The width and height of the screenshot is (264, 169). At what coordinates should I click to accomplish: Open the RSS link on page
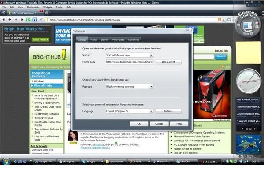coord(226,67)
